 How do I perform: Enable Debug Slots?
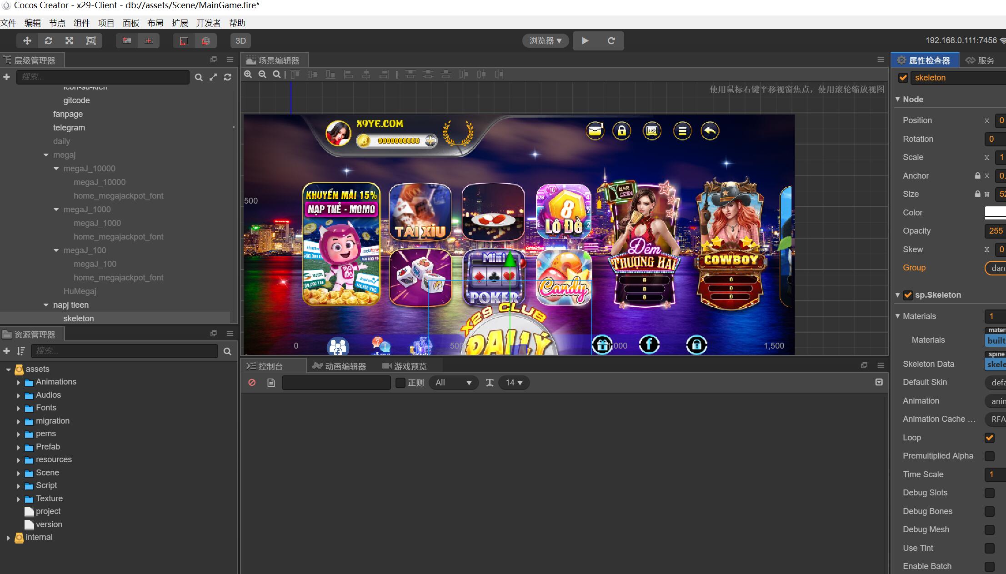click(x=990, y=493)
